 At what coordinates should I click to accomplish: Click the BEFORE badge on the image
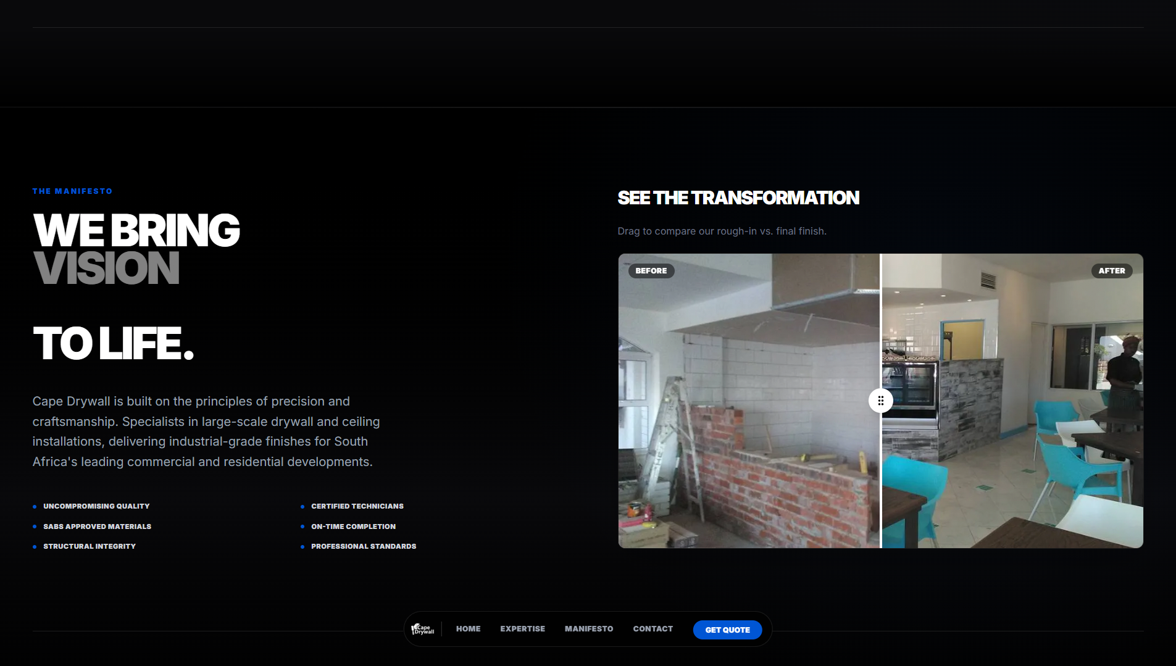click(x=651, y=271)
